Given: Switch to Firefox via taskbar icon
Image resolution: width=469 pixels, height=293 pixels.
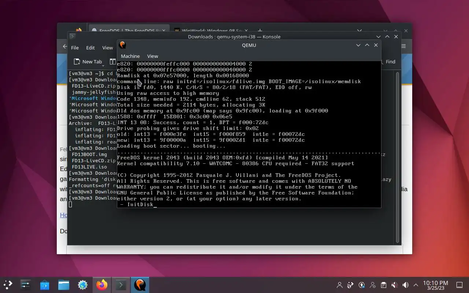Looking at the screenshot, I should 102,285.
